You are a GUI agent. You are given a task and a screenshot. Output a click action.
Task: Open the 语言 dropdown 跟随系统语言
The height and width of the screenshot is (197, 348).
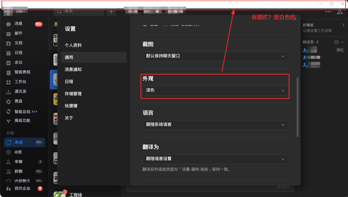[215, 125]
